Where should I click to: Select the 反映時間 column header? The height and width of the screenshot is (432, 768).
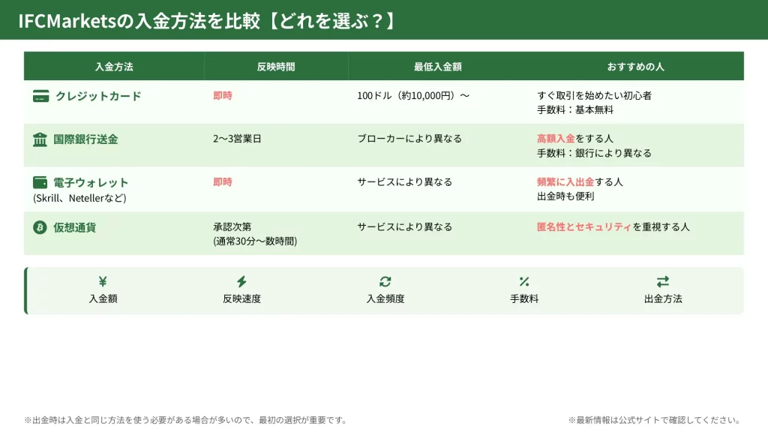point(276,67)
